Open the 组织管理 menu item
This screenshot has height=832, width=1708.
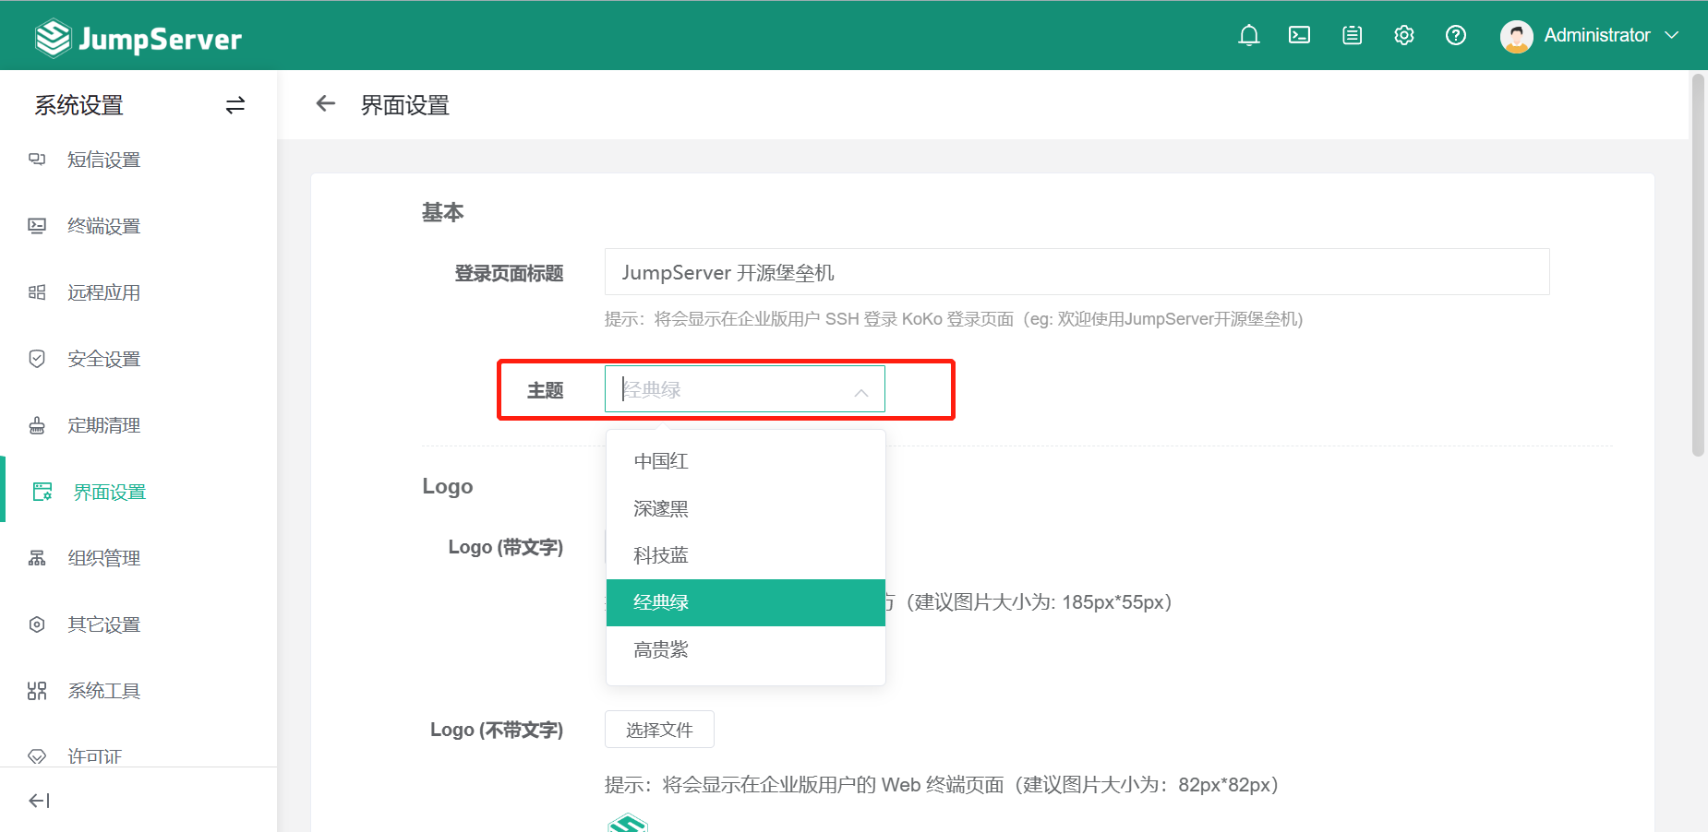click(103, 557)
